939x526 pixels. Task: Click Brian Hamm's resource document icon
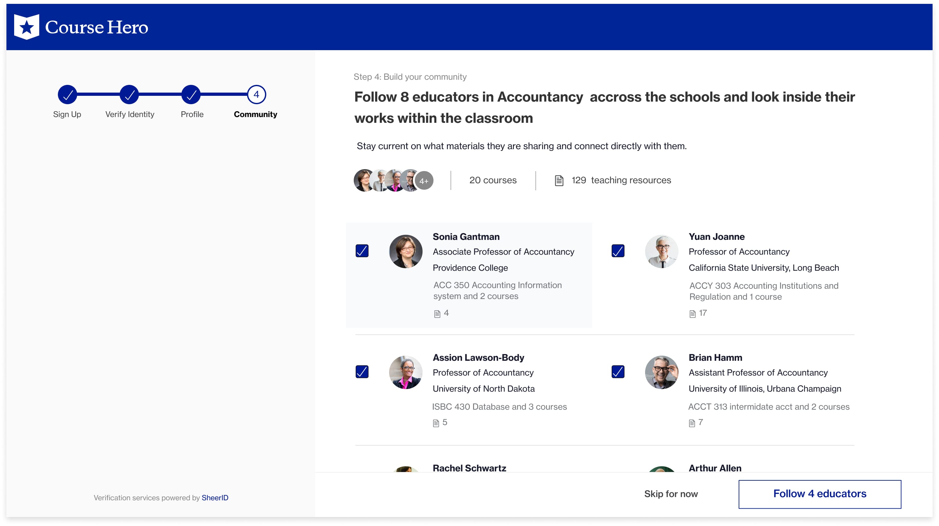(x=691, y=423)
